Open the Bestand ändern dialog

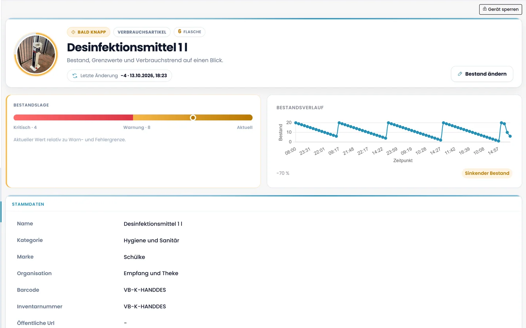482,74
